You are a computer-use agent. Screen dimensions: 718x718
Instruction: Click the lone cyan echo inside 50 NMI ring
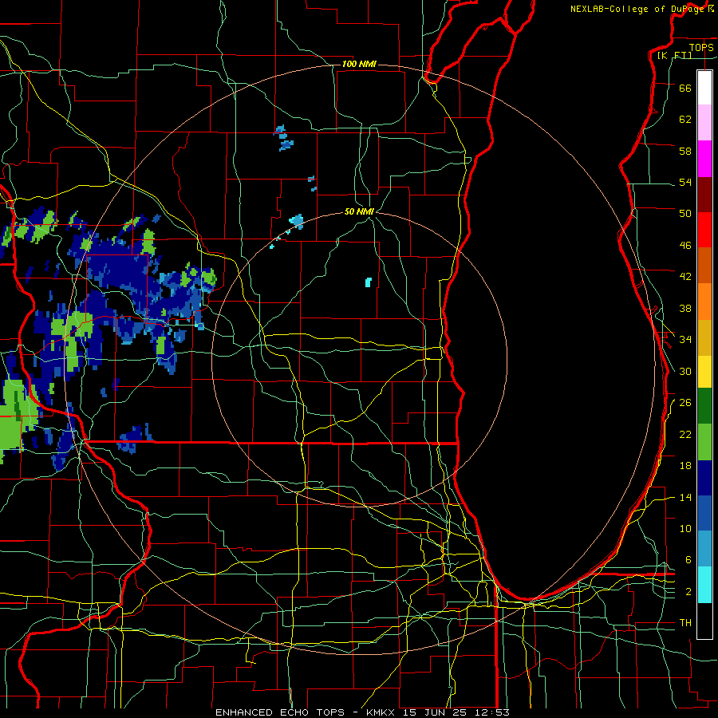point(368,282)
